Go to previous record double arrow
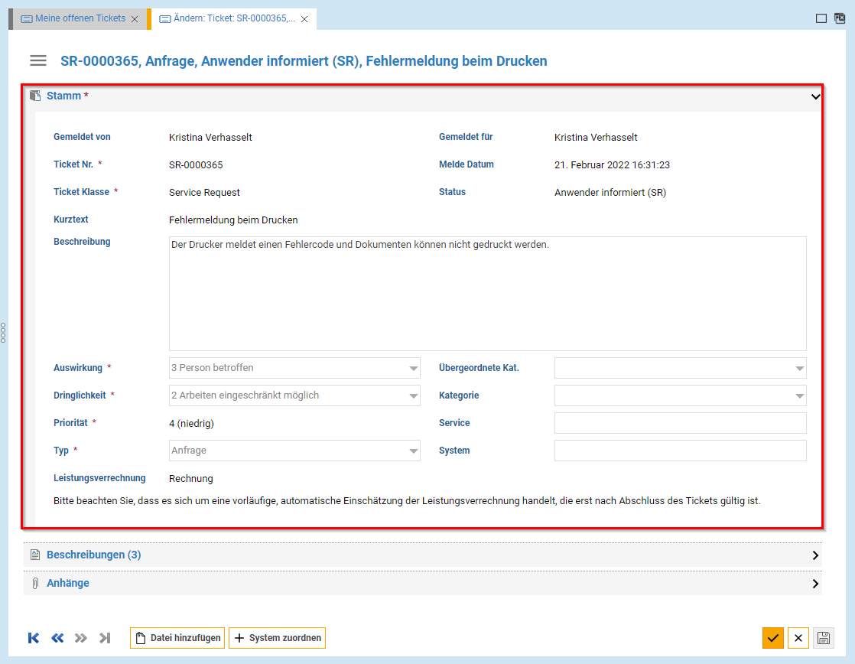The width and height of the screenshot is (855, 664). point(57,638)
